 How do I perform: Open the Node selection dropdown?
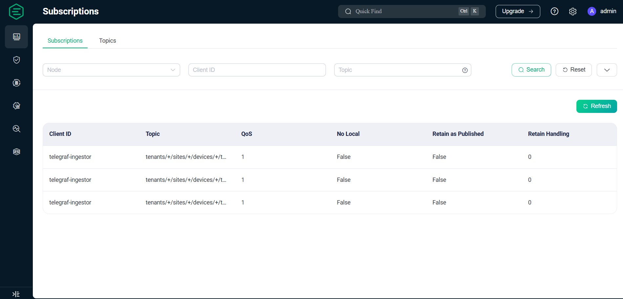point(111,70)
